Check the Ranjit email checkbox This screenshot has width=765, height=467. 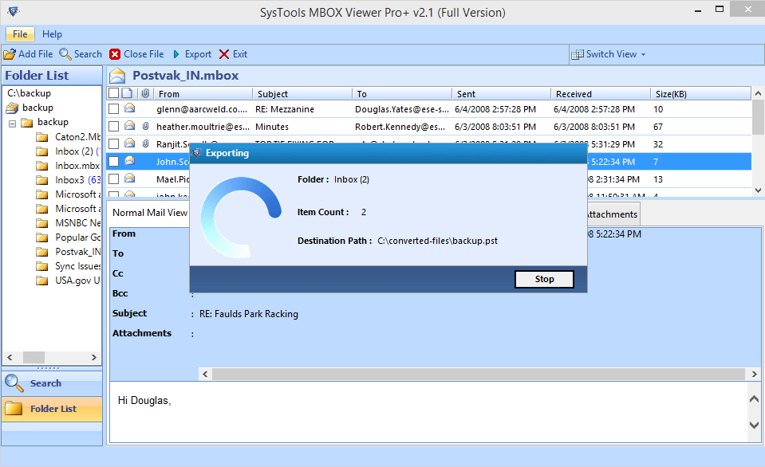[x=114, y=143]
